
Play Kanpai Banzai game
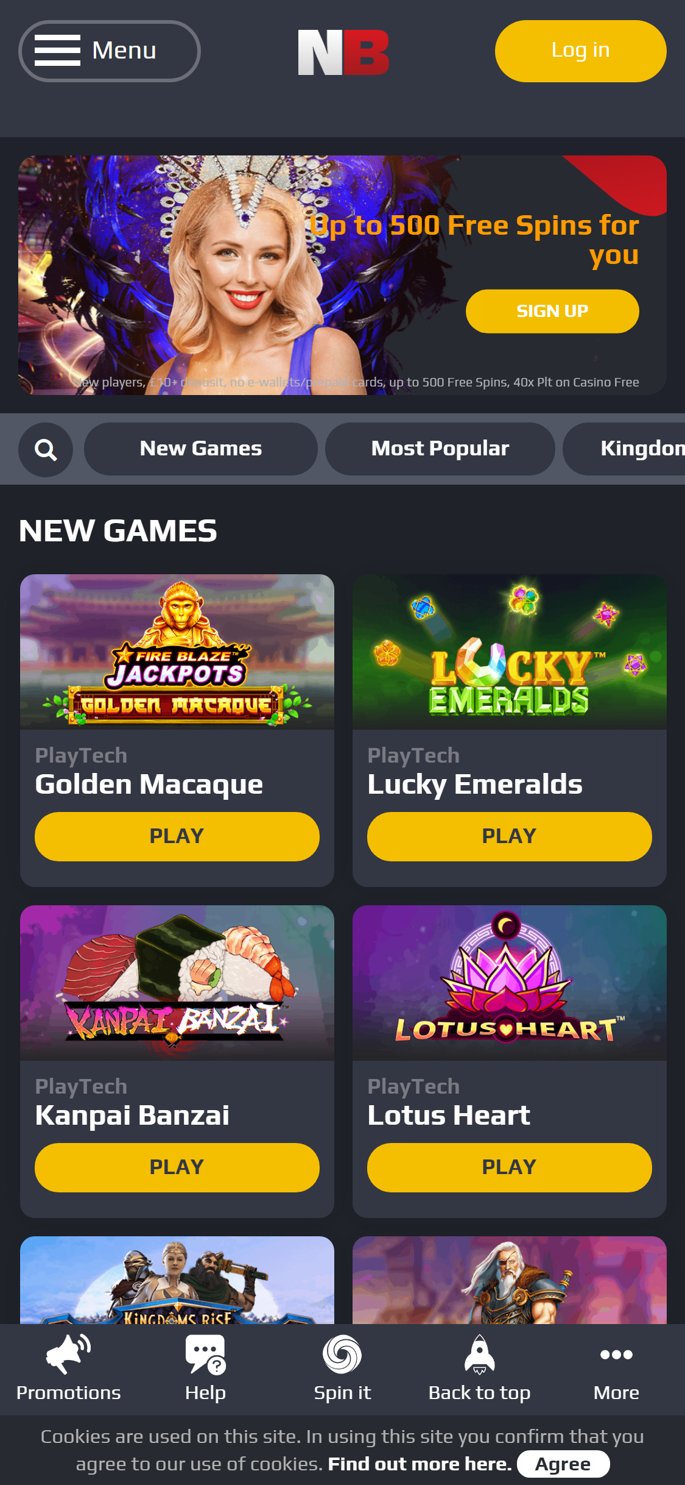pyautogui.click(x=177, y=1167)
